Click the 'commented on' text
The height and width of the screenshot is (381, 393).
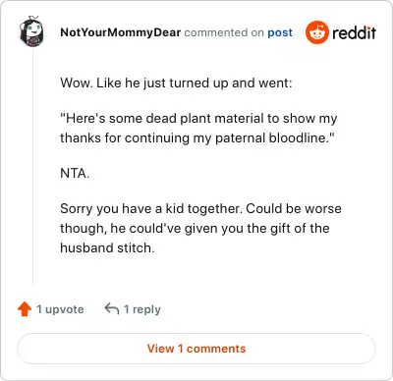(x=224, y=32)
